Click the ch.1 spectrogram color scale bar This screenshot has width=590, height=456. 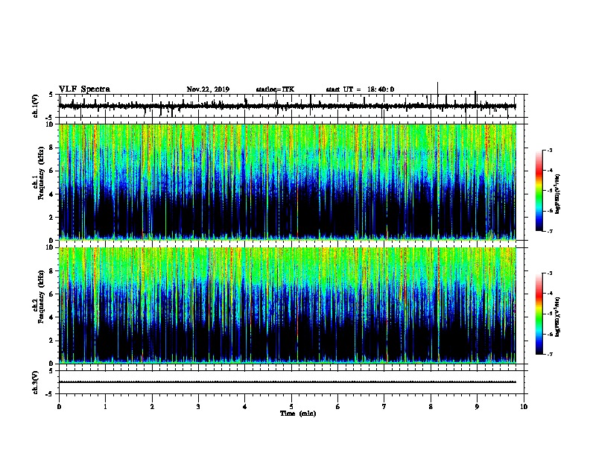tap(539, 191)
